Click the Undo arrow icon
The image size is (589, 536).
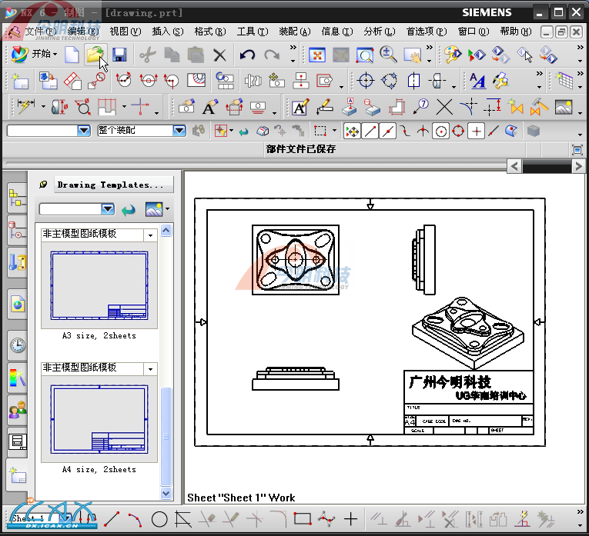pyautogui.click(x=247, y=55)
